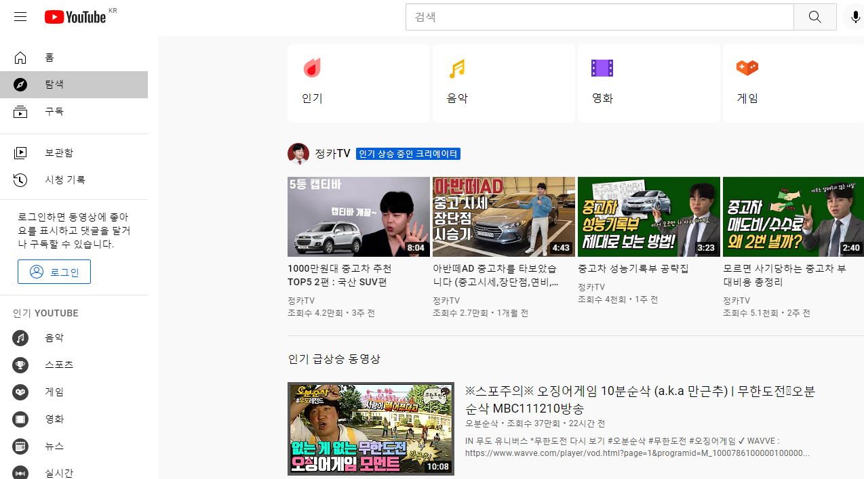Click 조회수 2.7만회 • 1개월 전 text
This screenshot has width=864, height=479.
tap(480, 313)
